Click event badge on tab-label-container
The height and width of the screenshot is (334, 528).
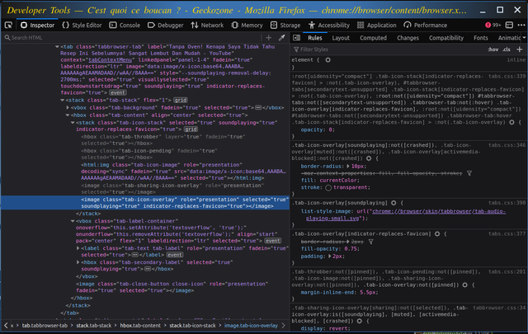coord(273,241)
